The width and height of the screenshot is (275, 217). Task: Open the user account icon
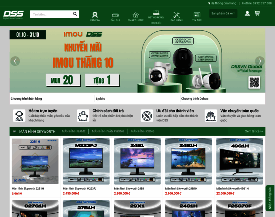pos(247,13)
